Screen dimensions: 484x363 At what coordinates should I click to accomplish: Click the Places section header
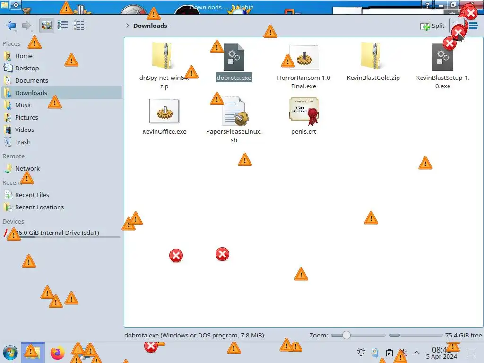(11, 44)
